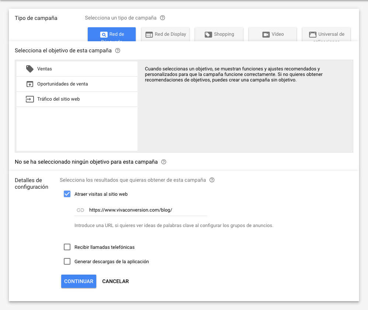Click help icon next to campaign objective heading
Image resolution: width=368 pixels, height=310 pixels.
[118, 50]
